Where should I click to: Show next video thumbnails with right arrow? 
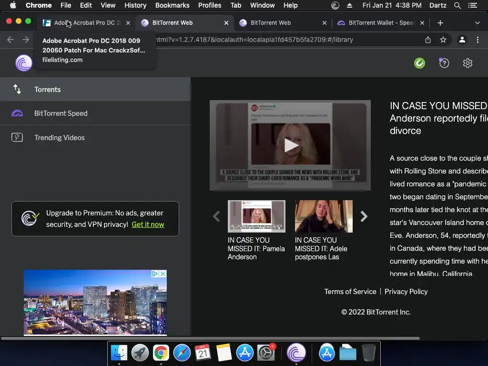[x=364, y=216]
